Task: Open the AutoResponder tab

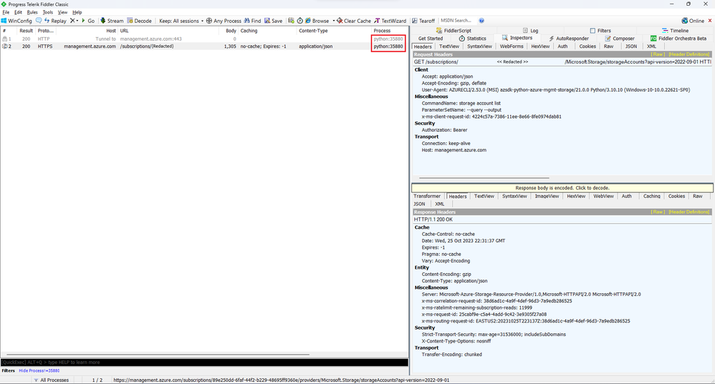Action: pyautogui.click(x=569, y=39)
